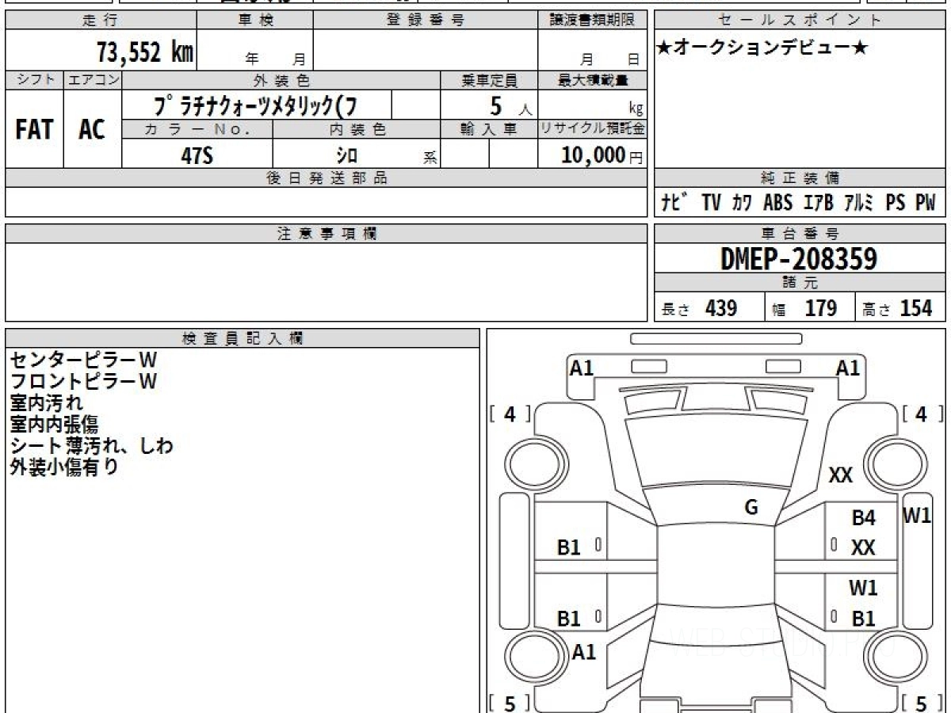Click the height value 高さ 154

898,308
